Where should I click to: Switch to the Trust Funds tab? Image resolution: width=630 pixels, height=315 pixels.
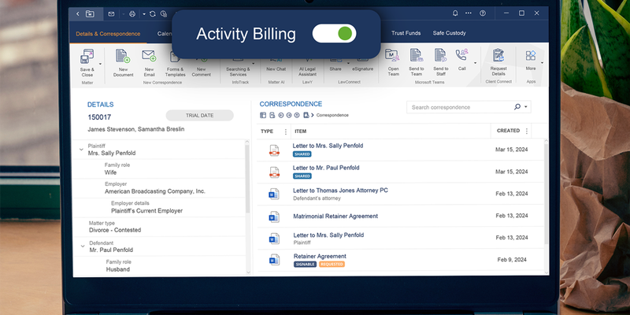point(406,33)
